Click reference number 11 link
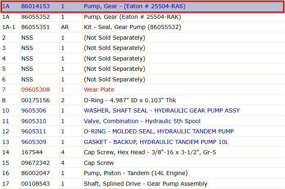The image size is (285, 189). click(6, 121)
